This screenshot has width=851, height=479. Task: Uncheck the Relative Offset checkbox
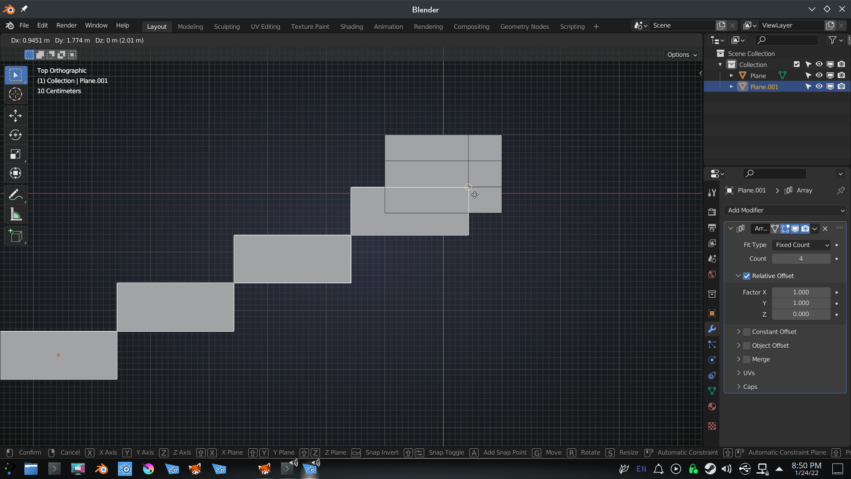(747, 276)
